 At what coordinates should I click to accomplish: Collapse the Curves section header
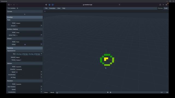click(x=24, y=11)
